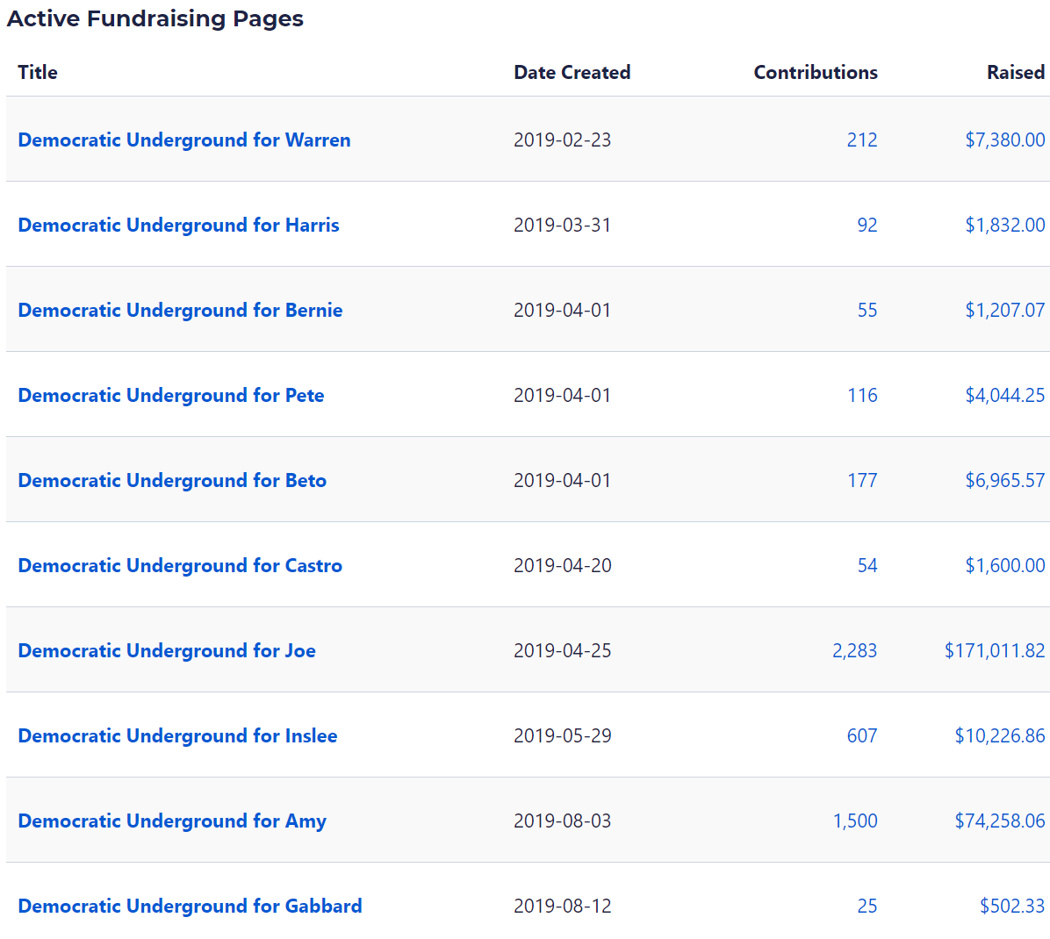The width and height of the screenshot is (1050, 939).
Task: Click Inslee's 607 contributions count
Action: [862, 736]
